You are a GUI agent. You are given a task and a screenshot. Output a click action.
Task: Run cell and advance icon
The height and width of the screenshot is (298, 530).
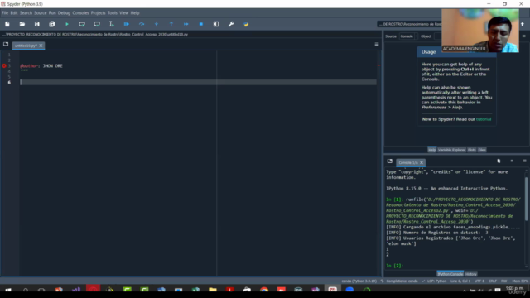(x=97, y=24)
